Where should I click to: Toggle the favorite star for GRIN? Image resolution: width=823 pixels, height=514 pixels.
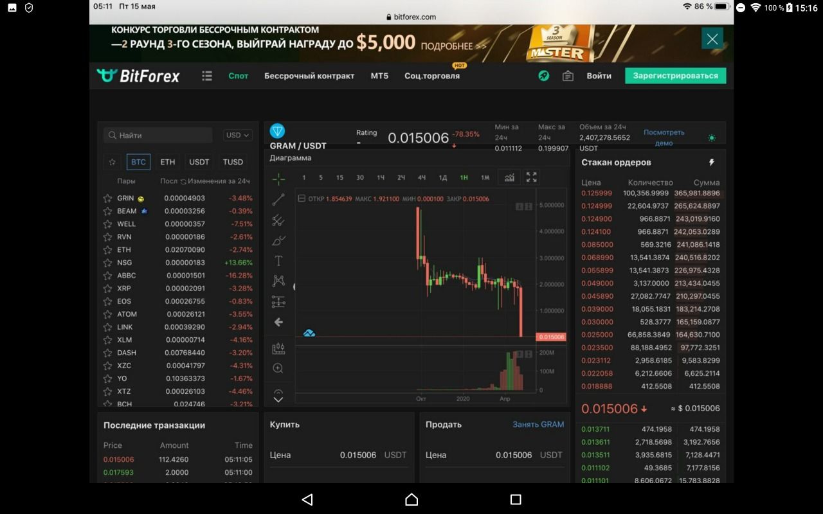(107, 199)
